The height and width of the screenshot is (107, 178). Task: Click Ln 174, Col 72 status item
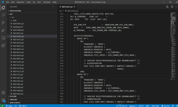121,106
